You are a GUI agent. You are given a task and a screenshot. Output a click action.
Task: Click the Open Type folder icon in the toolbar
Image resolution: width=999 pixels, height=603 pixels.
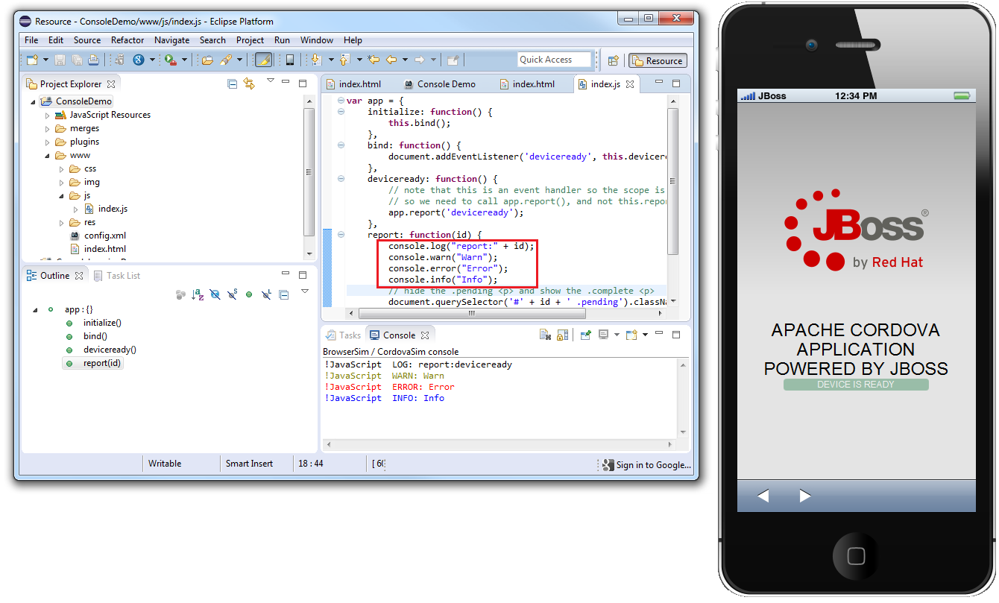[208, 60]
